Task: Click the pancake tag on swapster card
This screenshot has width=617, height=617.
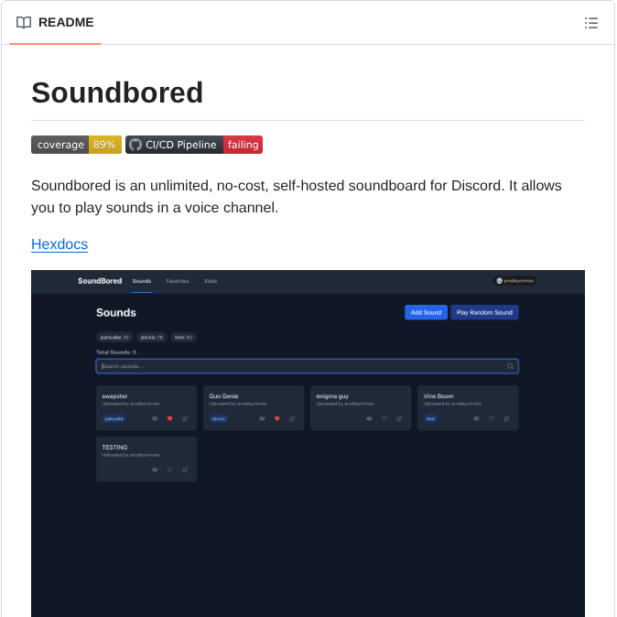Action: click(x=114, y=418)
